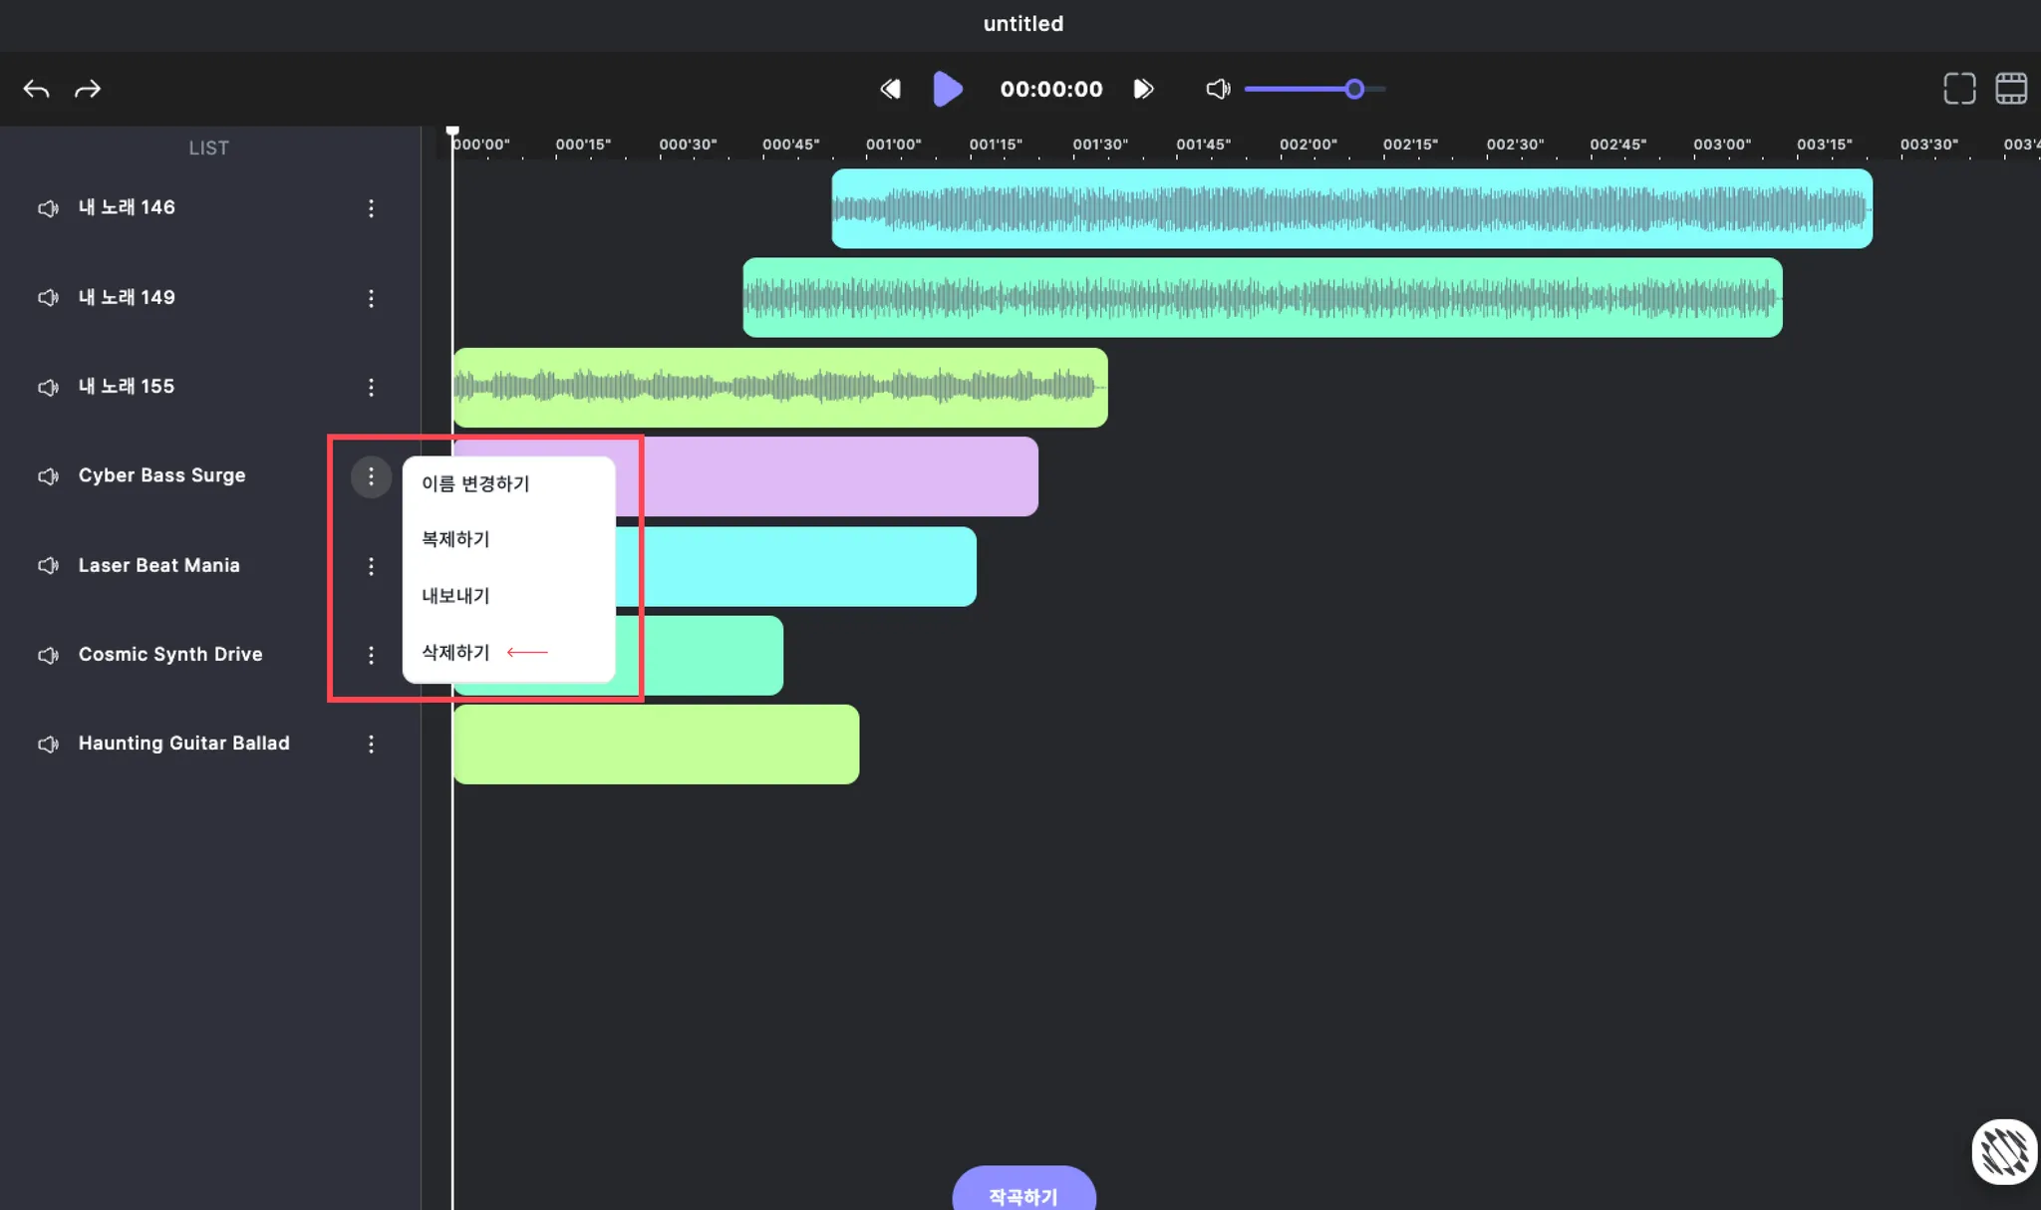Skip forward with the forward icon
Screen dimensions: 2041x1210
click(1143, 90)
